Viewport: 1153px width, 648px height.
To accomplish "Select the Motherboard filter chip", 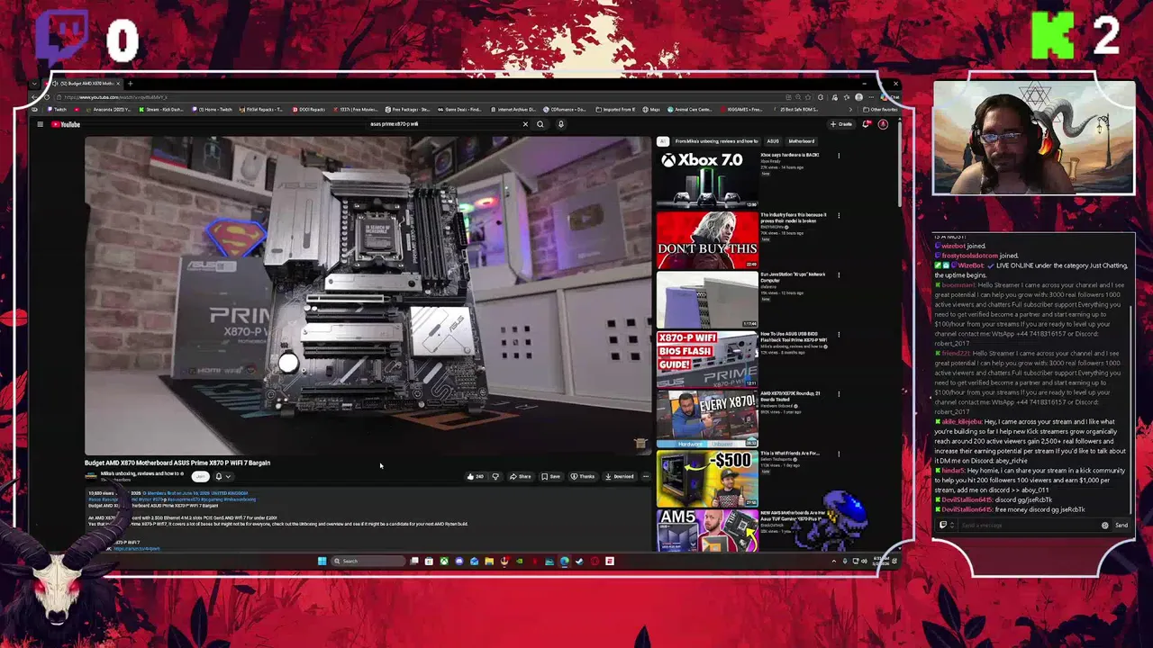I will pyautogui.click(x=801, y=141).
